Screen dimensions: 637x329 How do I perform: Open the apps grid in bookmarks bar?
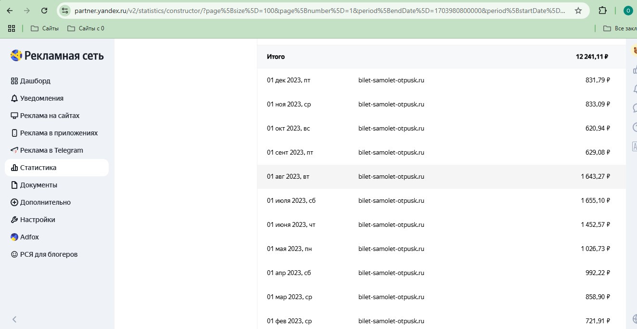[12, 28]
